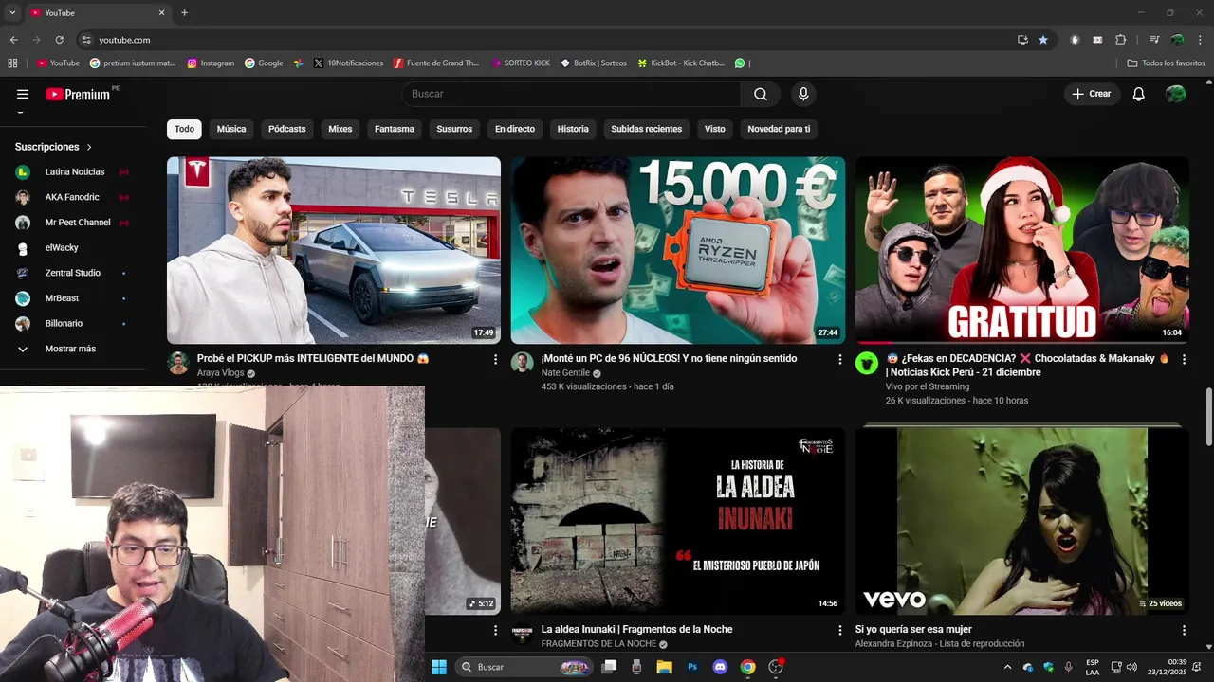Open the Chrome extensions puzzle icon

[1121, 40]
